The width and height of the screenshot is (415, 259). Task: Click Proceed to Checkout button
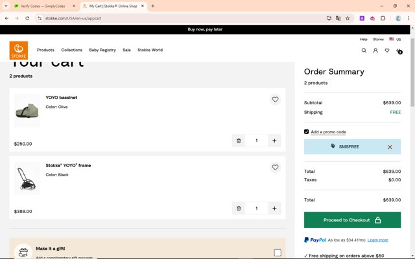352,220
